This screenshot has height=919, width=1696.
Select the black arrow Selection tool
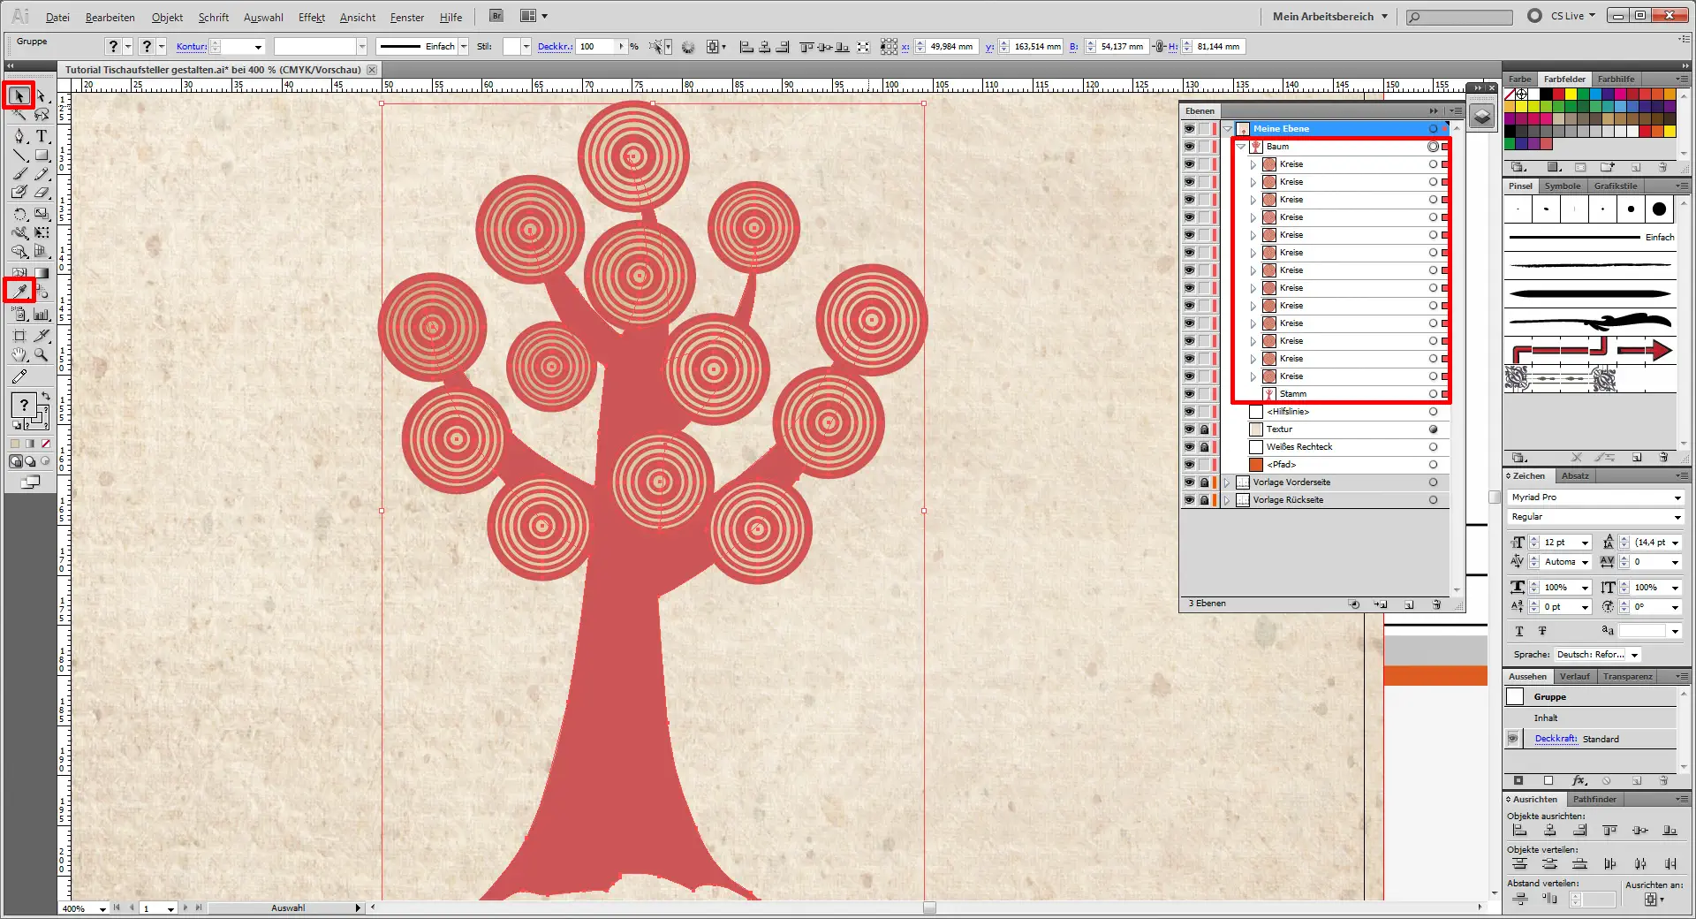pos(19,95)
